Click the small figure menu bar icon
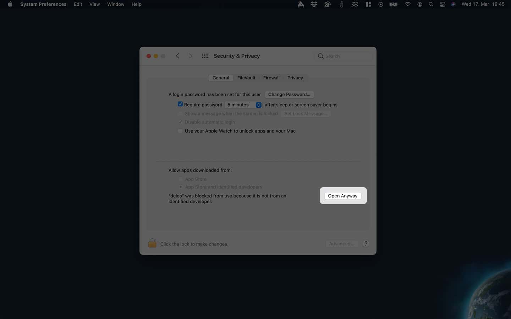 coord(341,4)
